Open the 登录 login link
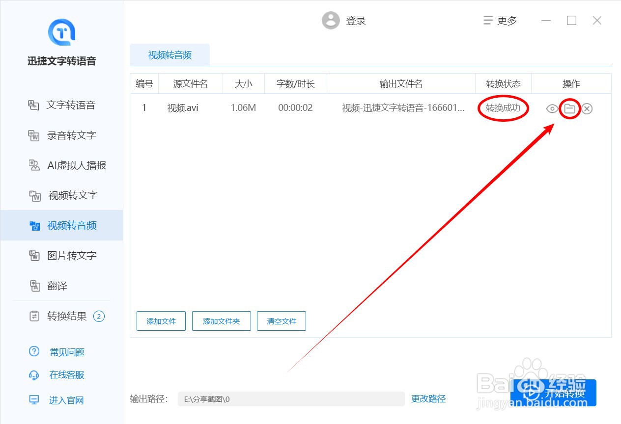This screenshot has width=621, height=424. (x=356, y=21)
